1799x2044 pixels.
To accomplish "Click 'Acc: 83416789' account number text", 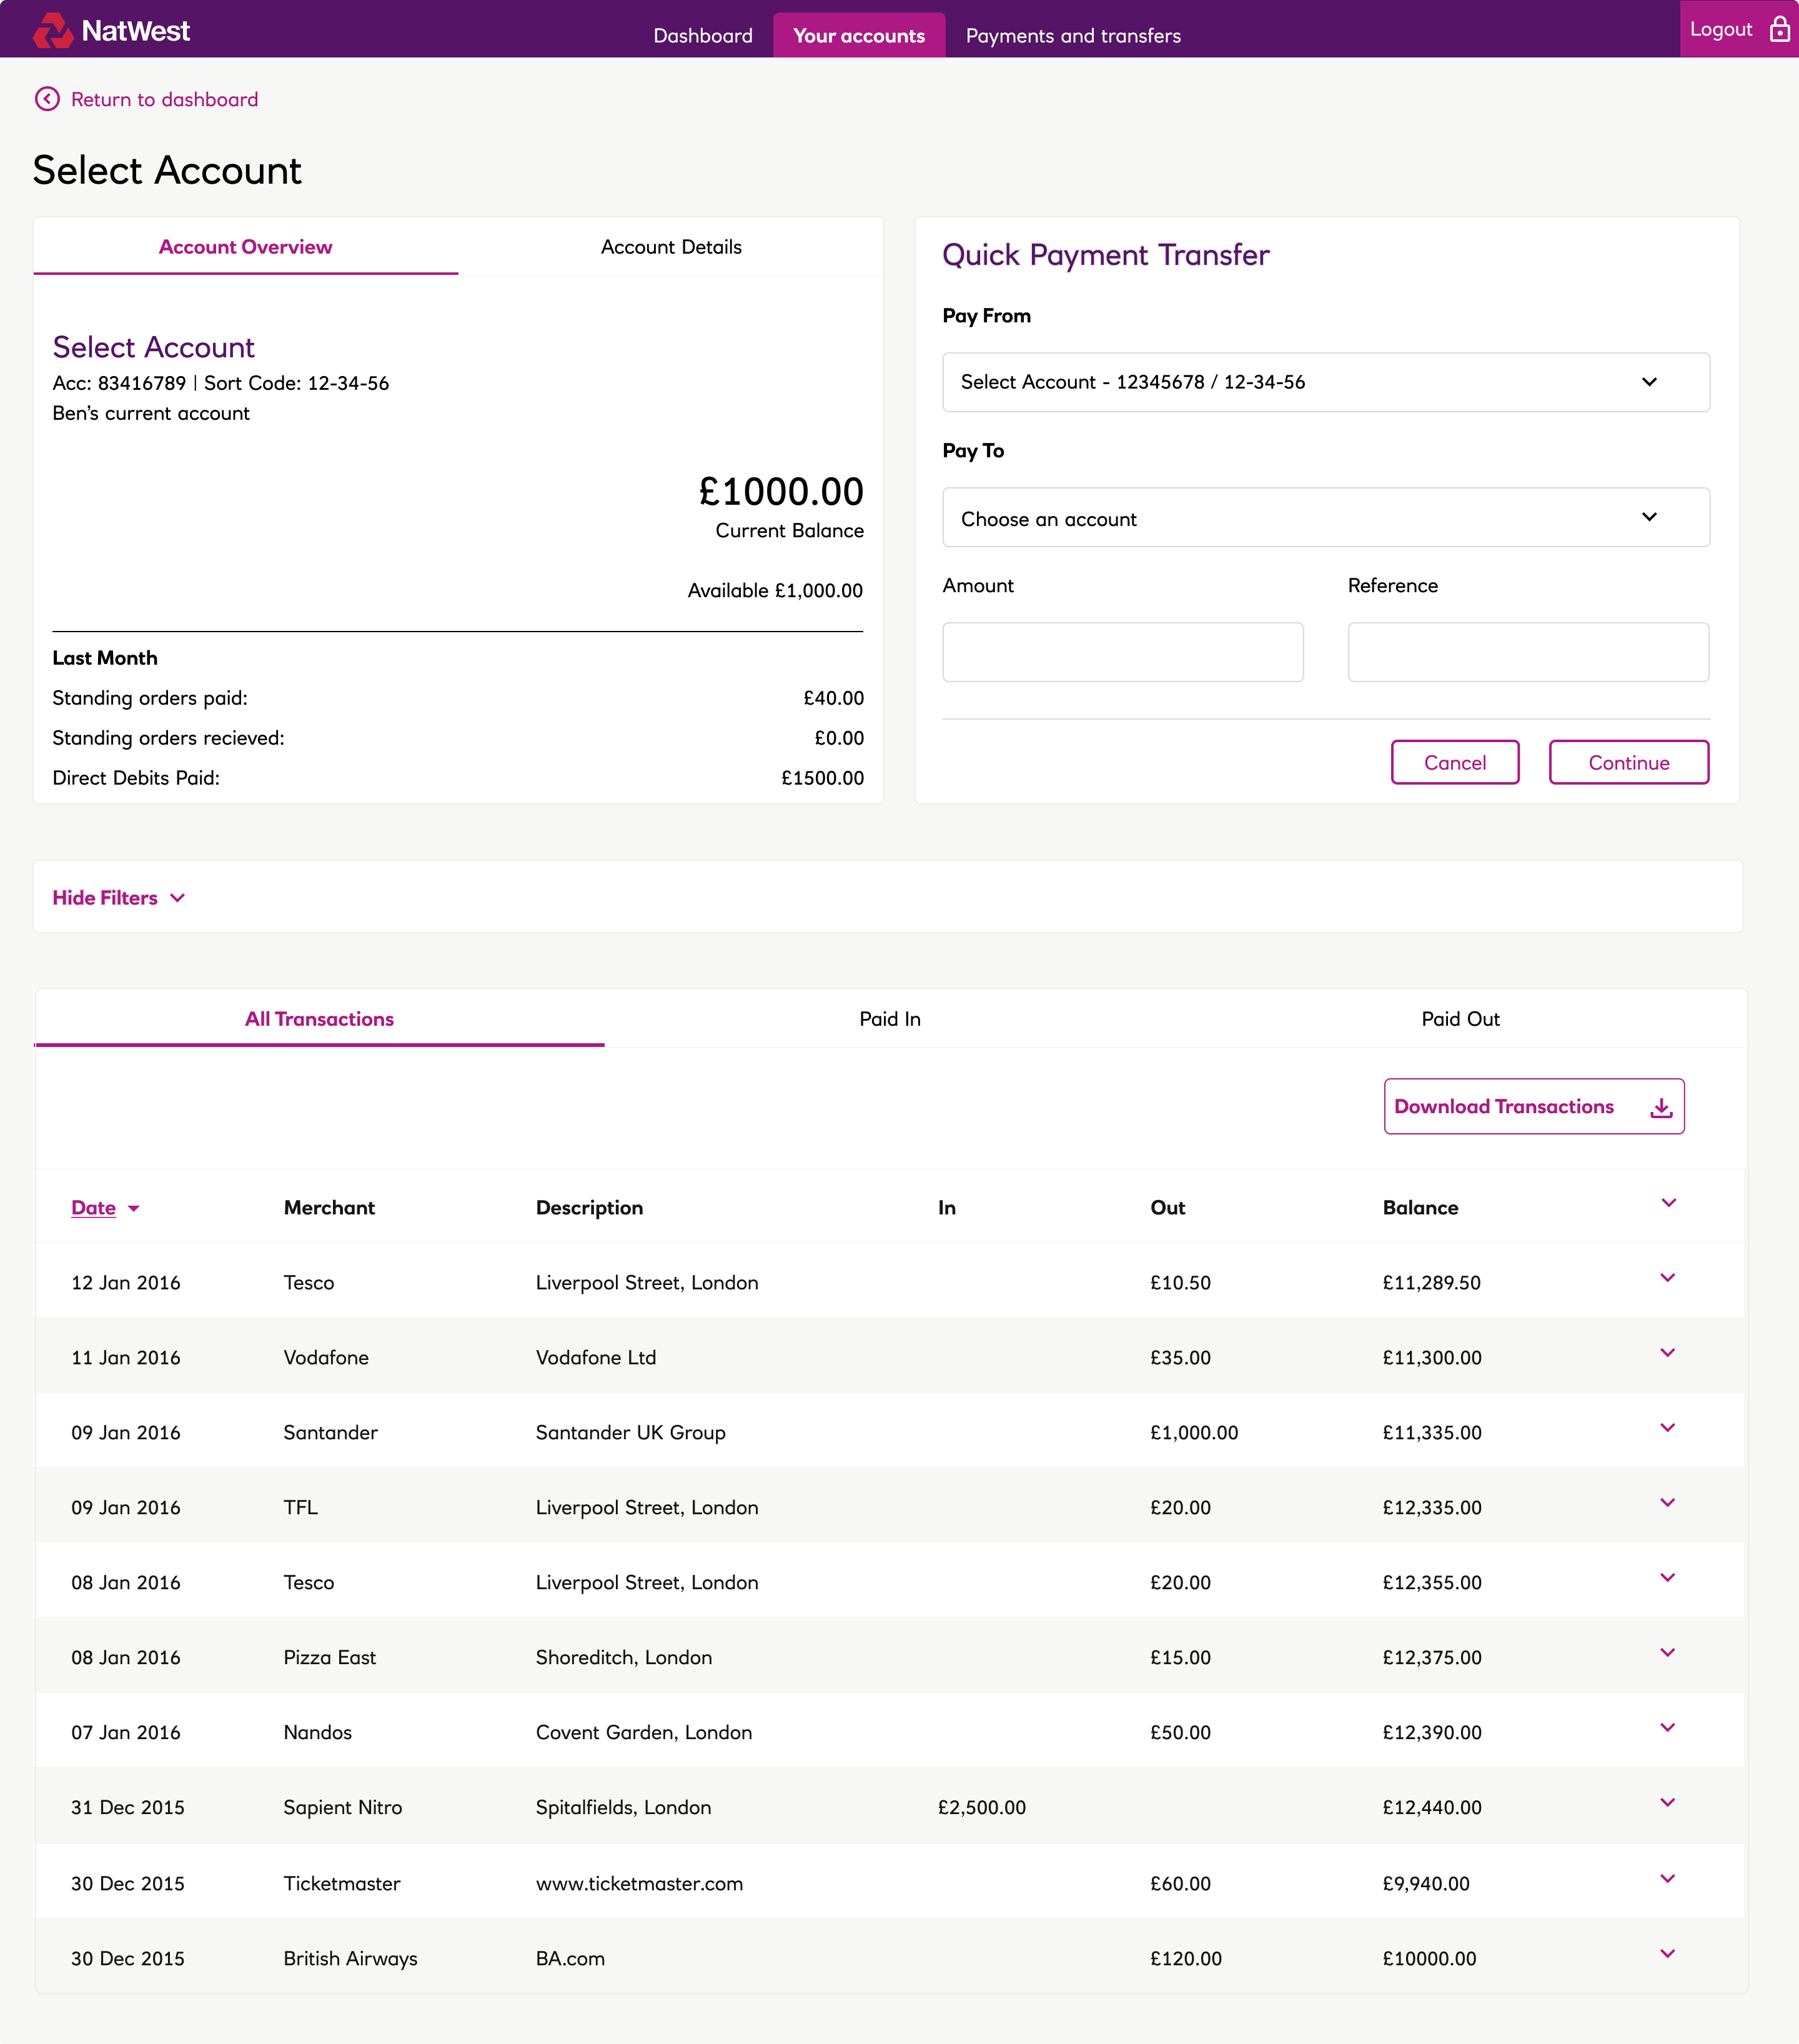I will point(119,383).
